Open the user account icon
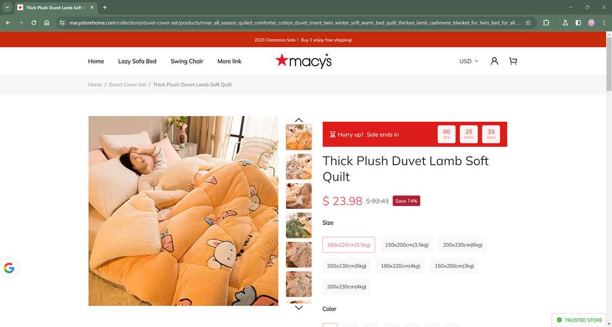 click(x=494, y=61)
